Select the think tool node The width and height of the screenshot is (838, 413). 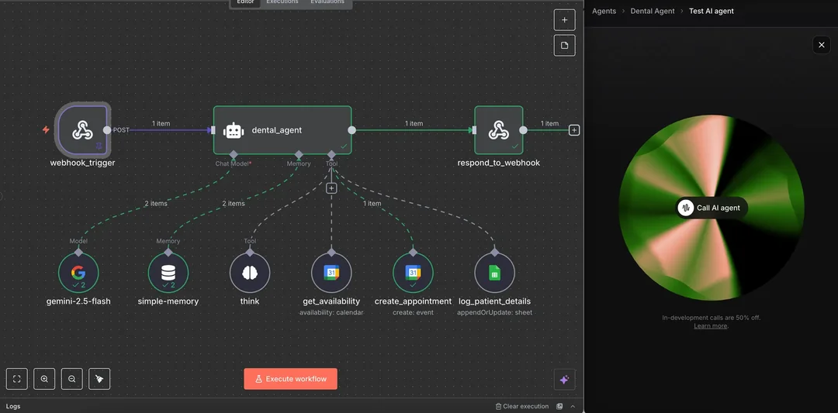250,273
